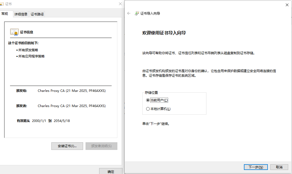
Task: Click 确定 in the certificate window
Action: click(x=111, y=171)
